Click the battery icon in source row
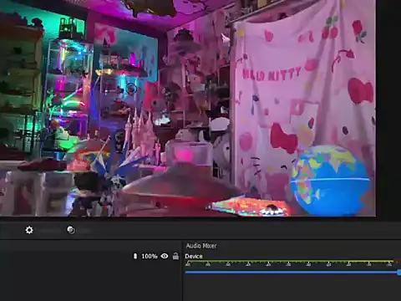 tap(135, 256)
